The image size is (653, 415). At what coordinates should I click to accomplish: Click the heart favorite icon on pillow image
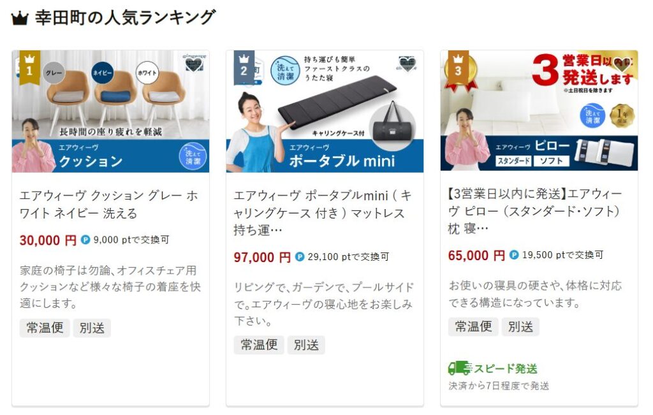pyautogui.click(x=621, y=64)
